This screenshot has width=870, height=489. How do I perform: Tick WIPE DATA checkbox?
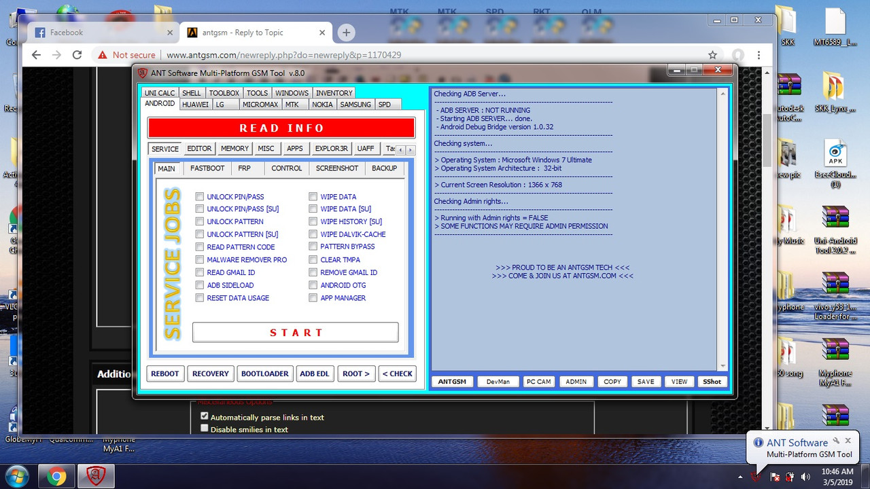(x=313, y=196)
